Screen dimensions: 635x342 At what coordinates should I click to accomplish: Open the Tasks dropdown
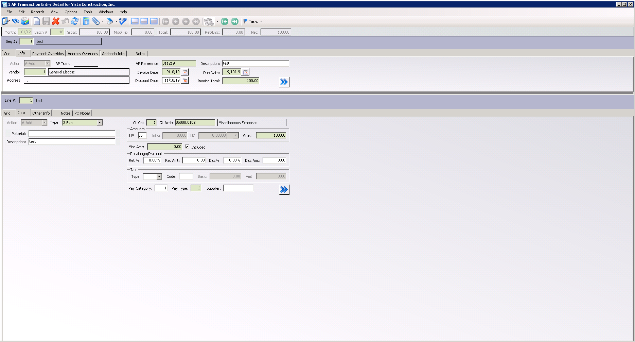pyautogui.click(x=253, y=21)
